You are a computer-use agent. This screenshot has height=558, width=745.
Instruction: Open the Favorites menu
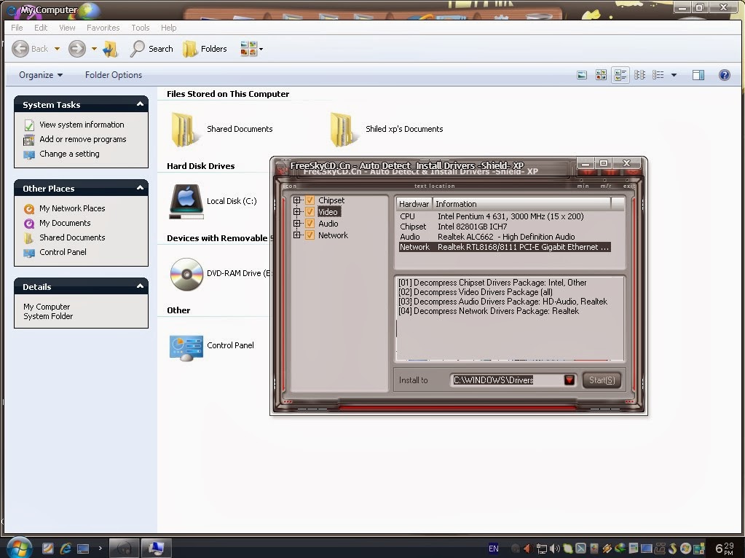pyautogui.click(x=103, y=28)
